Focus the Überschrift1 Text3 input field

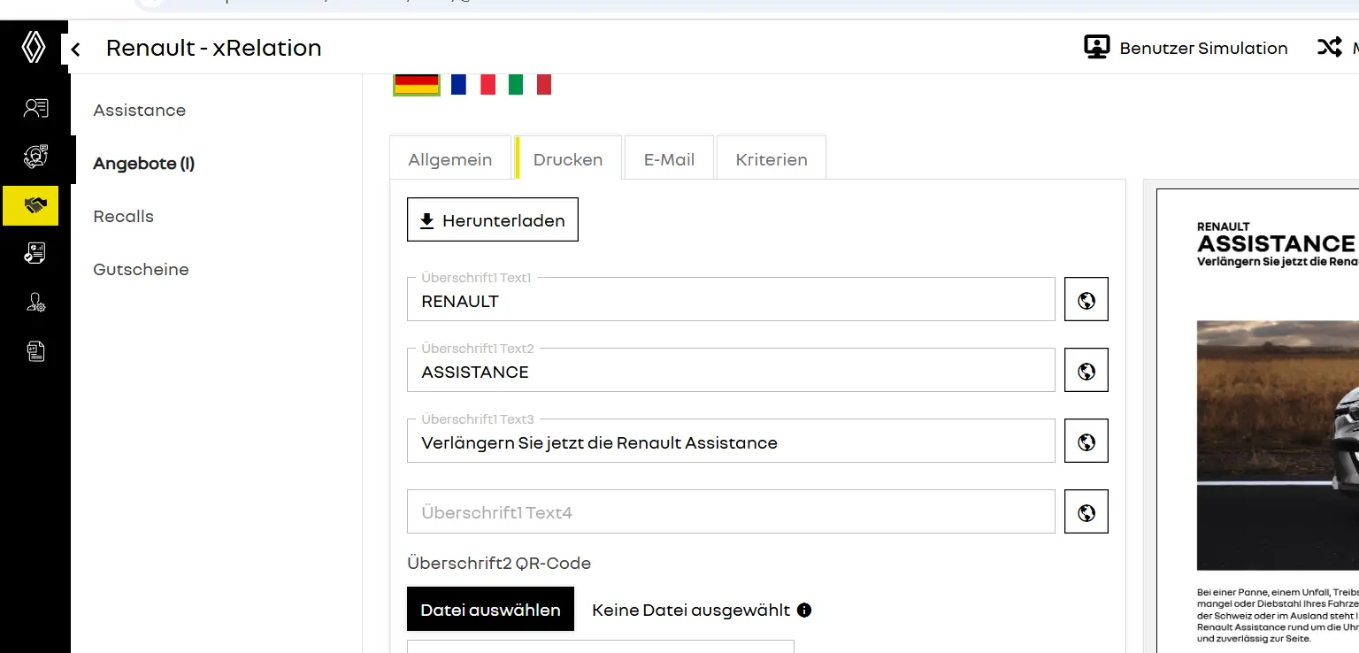coord(731,441)
